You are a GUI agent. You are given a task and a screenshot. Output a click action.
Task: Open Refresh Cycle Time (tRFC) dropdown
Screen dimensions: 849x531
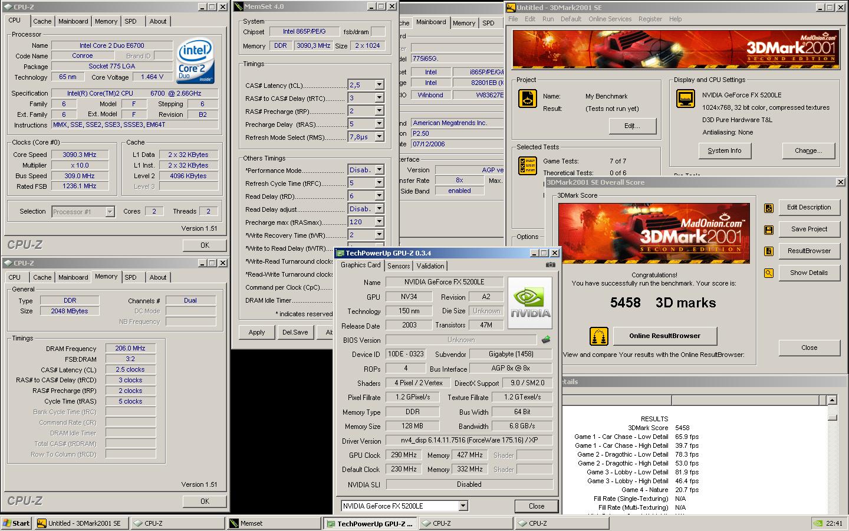click(x=379, y=183)
